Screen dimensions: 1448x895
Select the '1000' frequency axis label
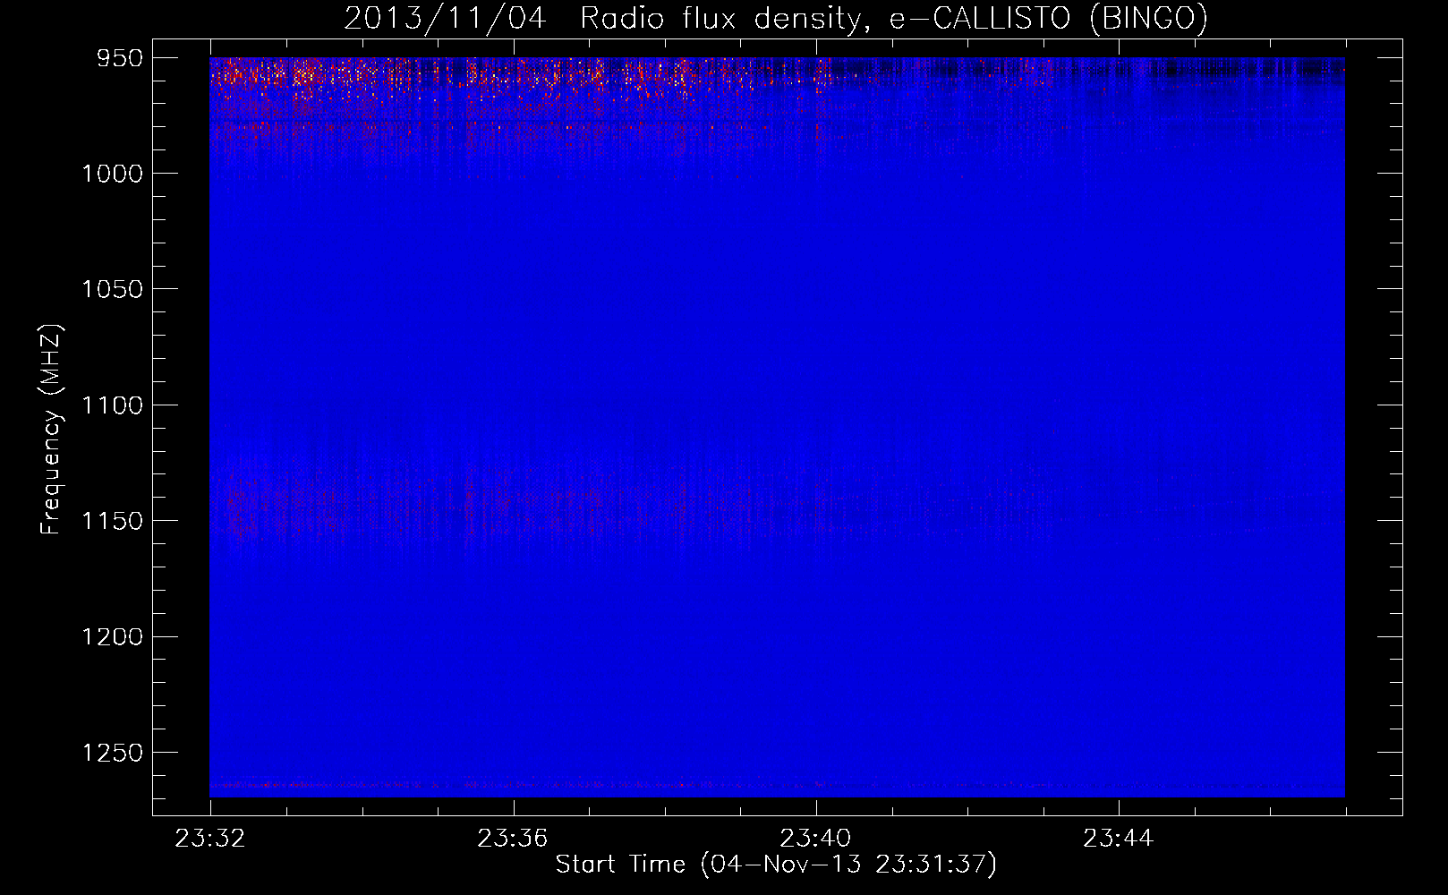(x=112, y=174)
